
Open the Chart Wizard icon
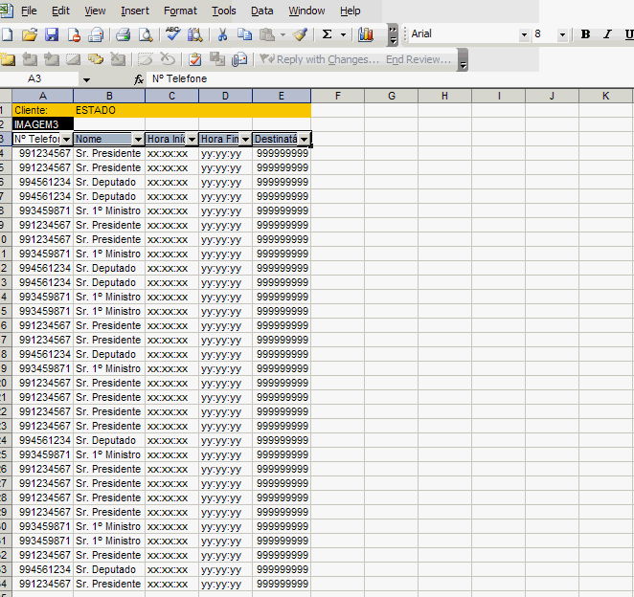click(365, 34)
